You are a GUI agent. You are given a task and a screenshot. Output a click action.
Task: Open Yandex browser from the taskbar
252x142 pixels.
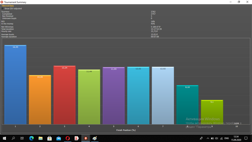coord(77,138)
